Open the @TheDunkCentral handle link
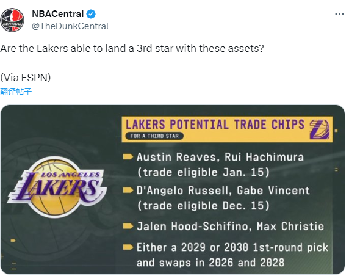The height and width of the screenshot is (276, 349). 70,26
